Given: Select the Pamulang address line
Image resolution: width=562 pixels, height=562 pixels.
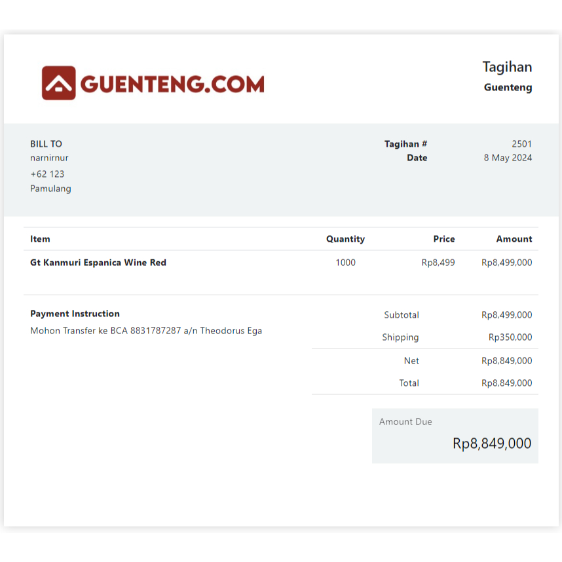Looking at the screenshot, I should pos(50,189).
